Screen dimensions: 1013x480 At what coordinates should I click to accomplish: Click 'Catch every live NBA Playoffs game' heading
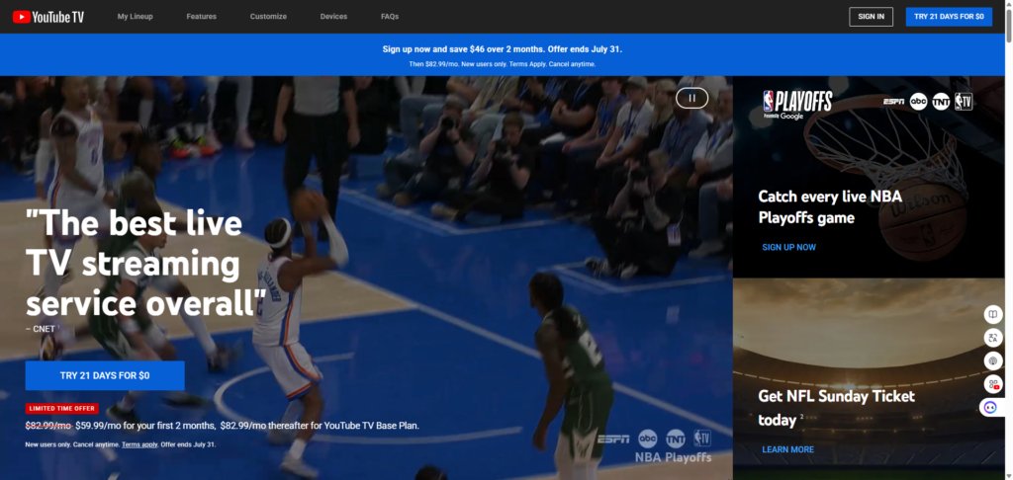pyautogui.click(x=830, y=207)
